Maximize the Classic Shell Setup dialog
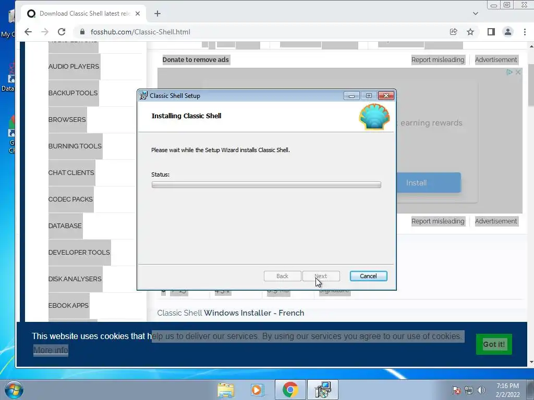 (x=369, y=96)
